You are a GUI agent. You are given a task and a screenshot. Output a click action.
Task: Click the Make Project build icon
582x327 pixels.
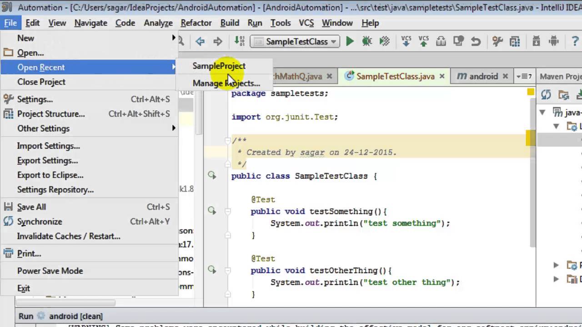pos(239,41)
